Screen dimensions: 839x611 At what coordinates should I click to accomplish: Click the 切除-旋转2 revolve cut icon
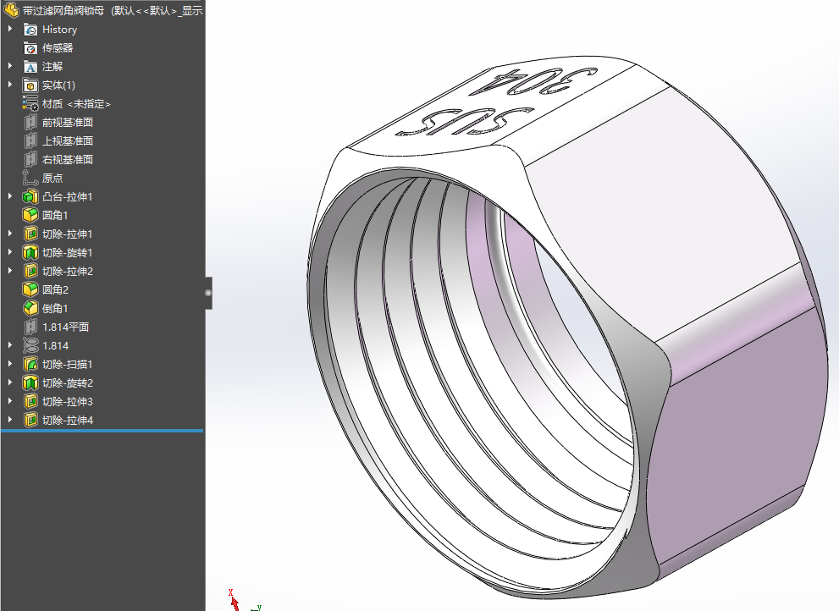tap(30, 383)
